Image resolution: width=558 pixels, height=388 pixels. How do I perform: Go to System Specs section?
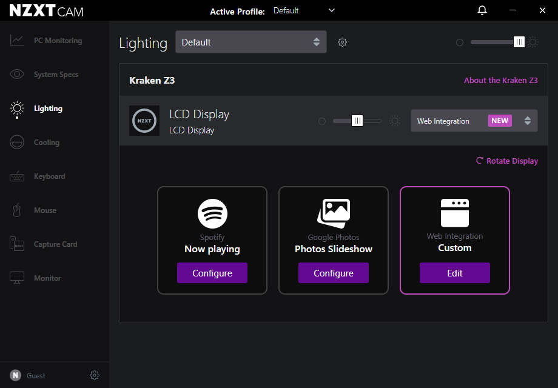pos(56,75)
